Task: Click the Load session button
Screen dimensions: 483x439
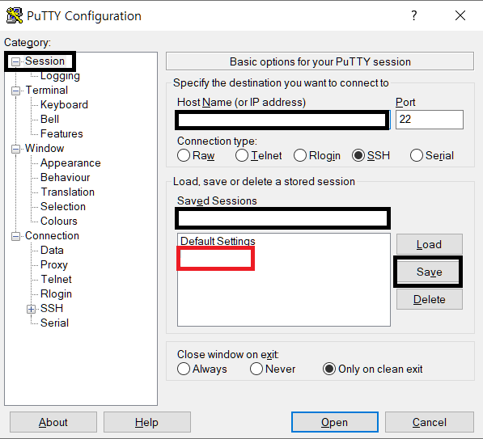Action: pyautogui.click(x=430, y=244)
